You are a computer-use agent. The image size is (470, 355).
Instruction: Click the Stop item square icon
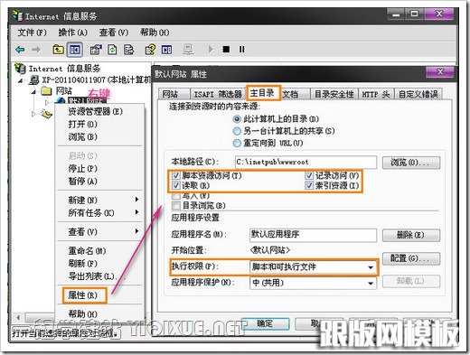(x=226, y=49)
